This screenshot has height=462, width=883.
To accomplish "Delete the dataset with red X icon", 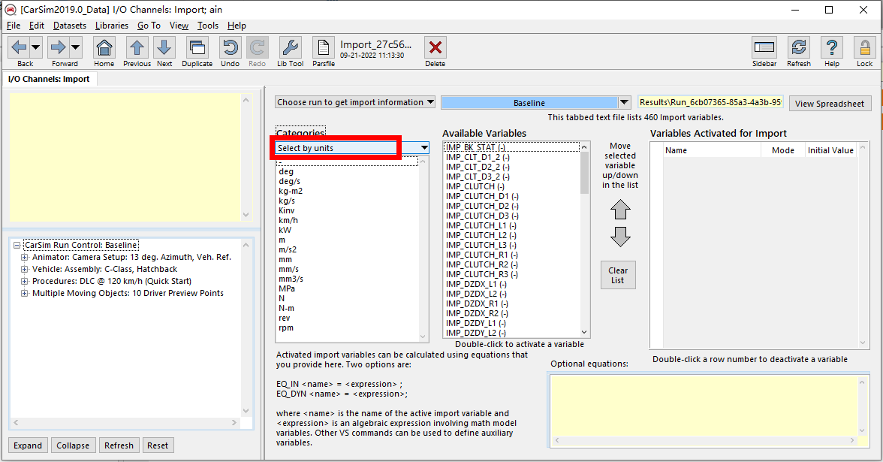I will [435, 47].
